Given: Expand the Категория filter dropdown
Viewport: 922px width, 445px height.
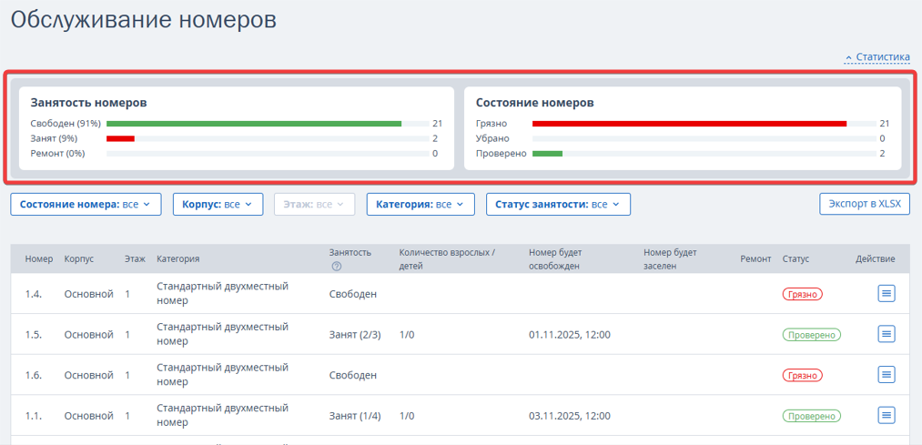Looking at the screenshot, I should click(420, 205).
